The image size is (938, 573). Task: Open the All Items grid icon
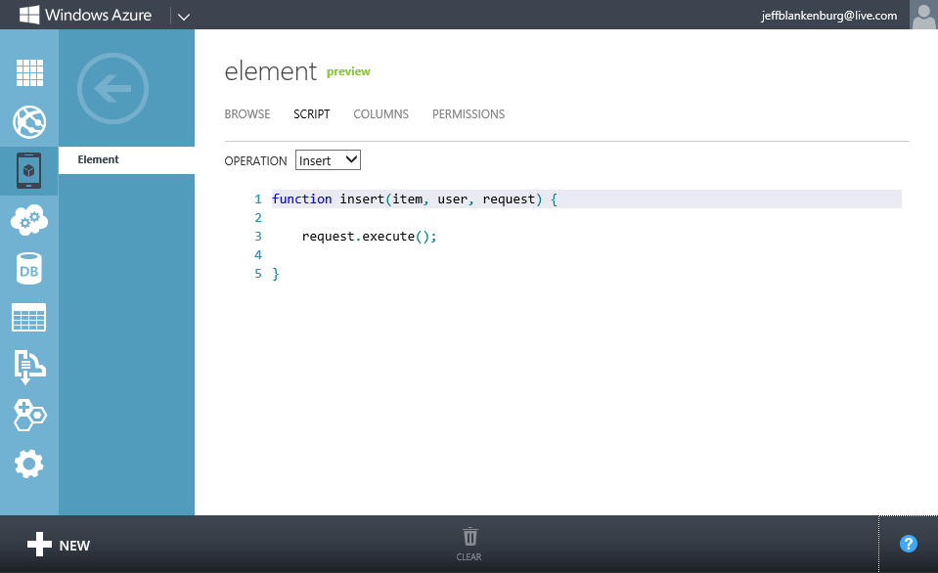point(29,73)
